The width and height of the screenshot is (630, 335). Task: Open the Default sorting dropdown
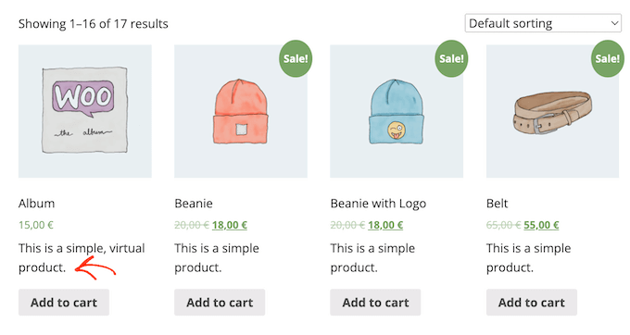tap(543, 23)
